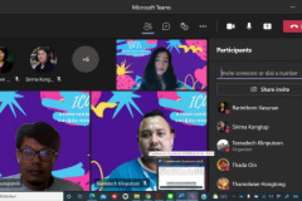Toggle the camera on or off

tap(231, 26)
